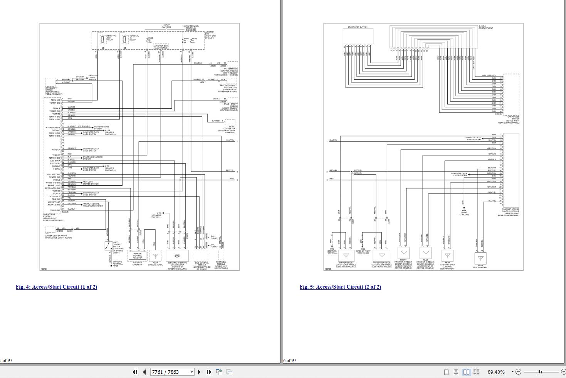
Task: Expand the zoom preset list arrow
Action: (512, 372)
